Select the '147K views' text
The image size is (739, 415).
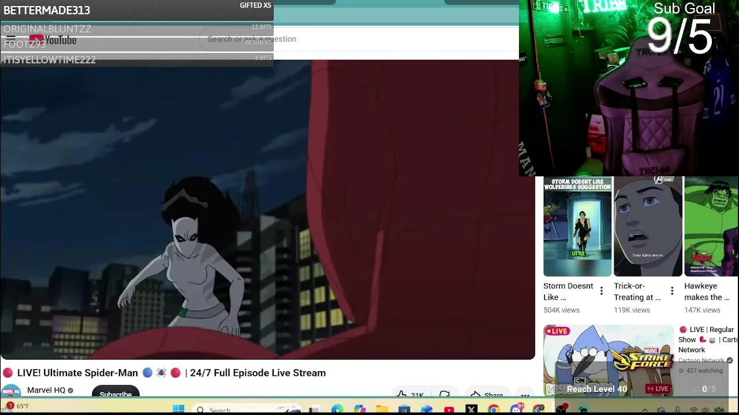(702, 310)
